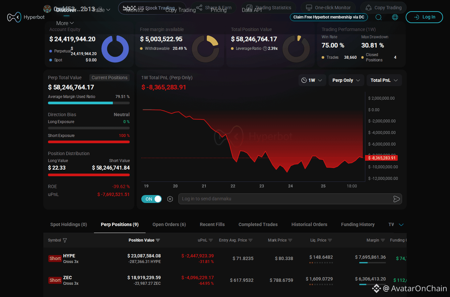Open the search magnifier icon
The height and width of the screenshot is (297, 450).
pos(379,17)
